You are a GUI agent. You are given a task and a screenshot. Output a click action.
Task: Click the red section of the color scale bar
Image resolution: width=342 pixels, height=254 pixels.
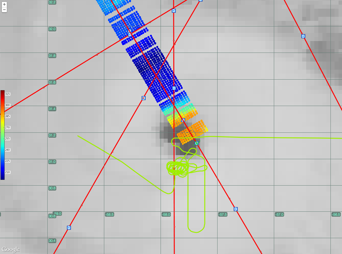tap(2, 96)
